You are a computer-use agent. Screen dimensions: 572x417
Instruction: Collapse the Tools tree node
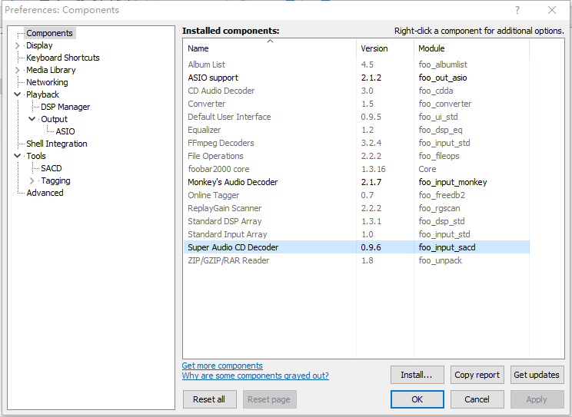[18, 156]
